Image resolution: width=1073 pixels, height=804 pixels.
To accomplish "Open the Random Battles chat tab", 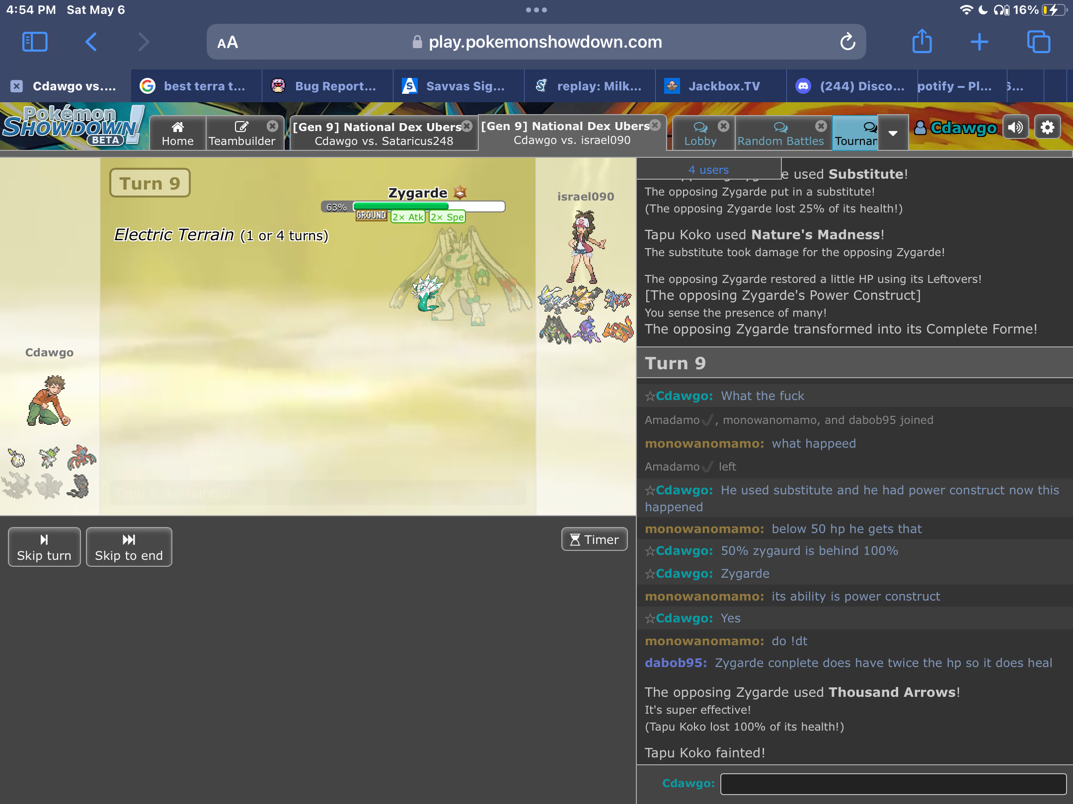I will [780, 133].
